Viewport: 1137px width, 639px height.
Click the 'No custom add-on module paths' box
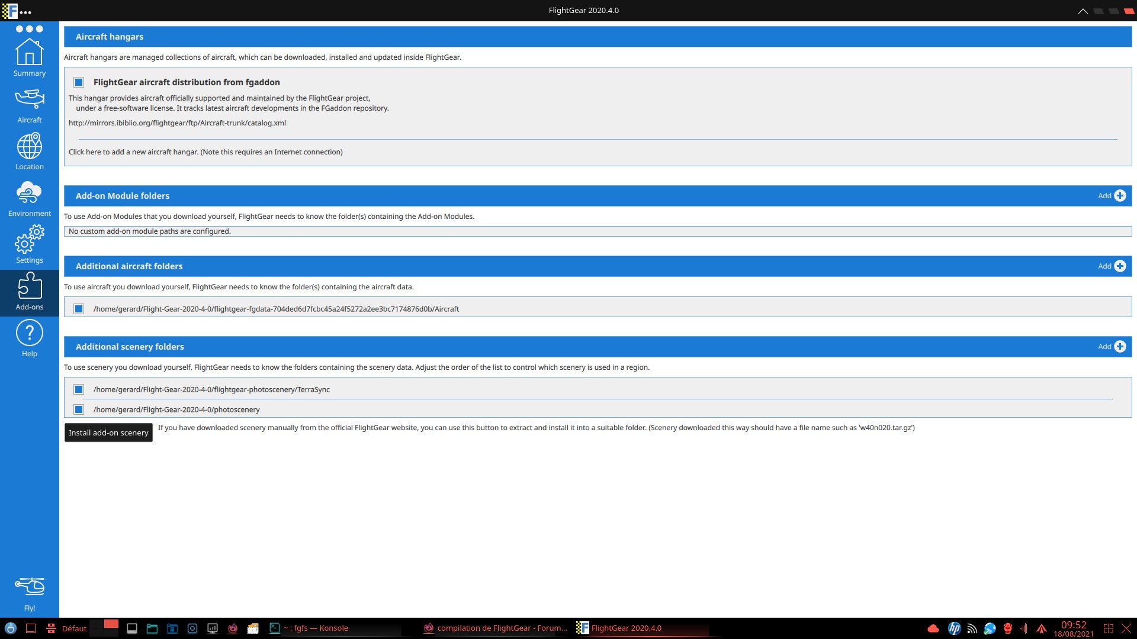[x=598, y=231]
